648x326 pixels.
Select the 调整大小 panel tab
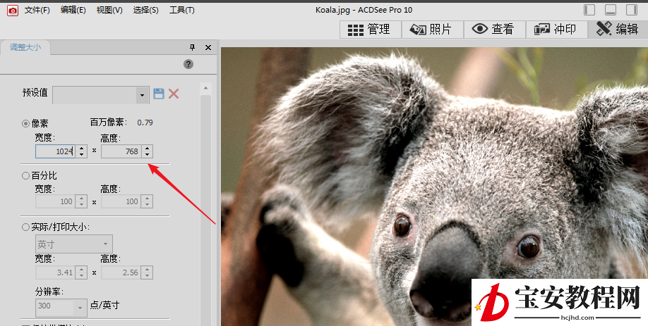[25, 47]
